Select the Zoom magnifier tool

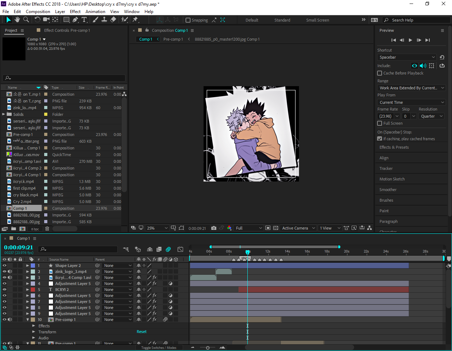click(x=26, y=20)
